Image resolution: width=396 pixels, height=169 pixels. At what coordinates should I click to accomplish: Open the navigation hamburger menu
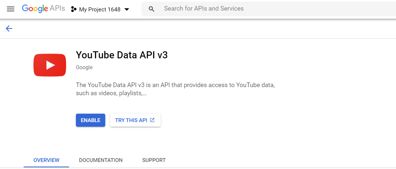click(x=10, y=9)
